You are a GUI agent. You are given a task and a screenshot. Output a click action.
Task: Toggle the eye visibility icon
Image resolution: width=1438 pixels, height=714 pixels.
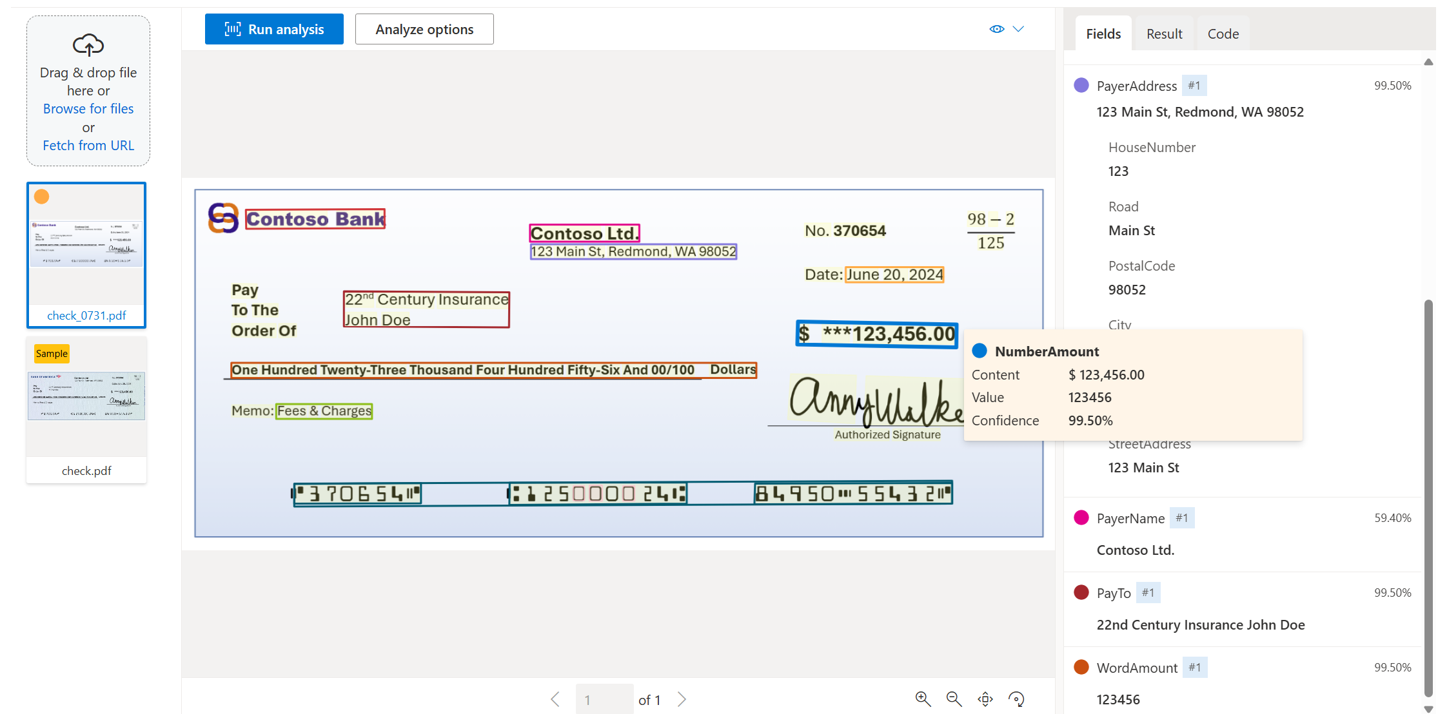996,30
